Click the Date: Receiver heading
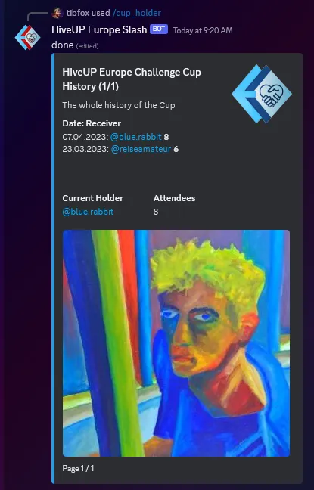 click(x=92, y=123)
